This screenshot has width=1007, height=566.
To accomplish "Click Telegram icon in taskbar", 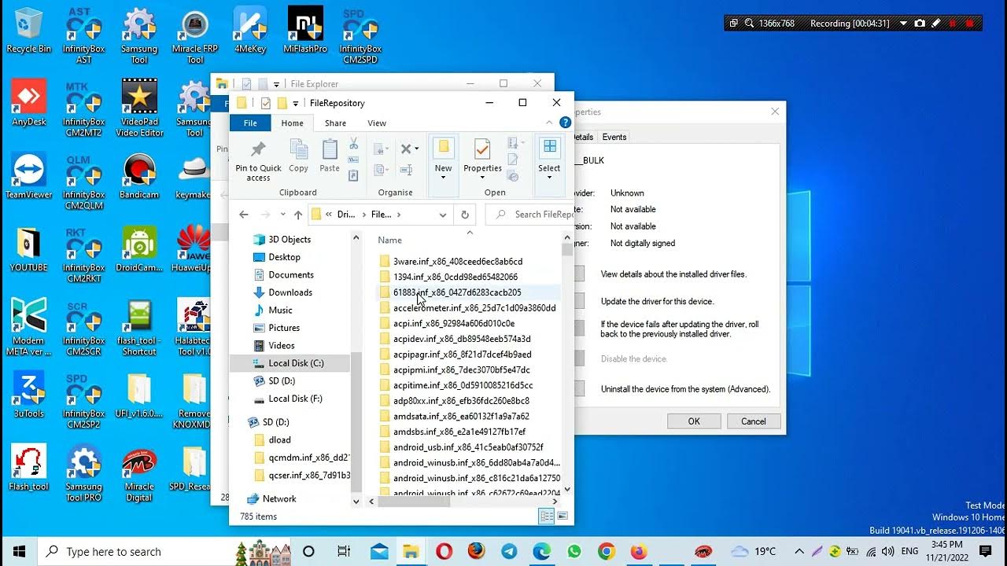I will coord(509,551).
